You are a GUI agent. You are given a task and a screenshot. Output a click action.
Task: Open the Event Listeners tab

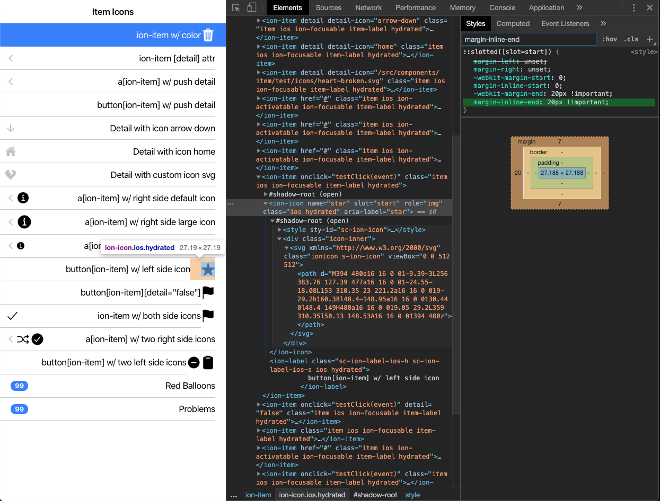point(565,23)
